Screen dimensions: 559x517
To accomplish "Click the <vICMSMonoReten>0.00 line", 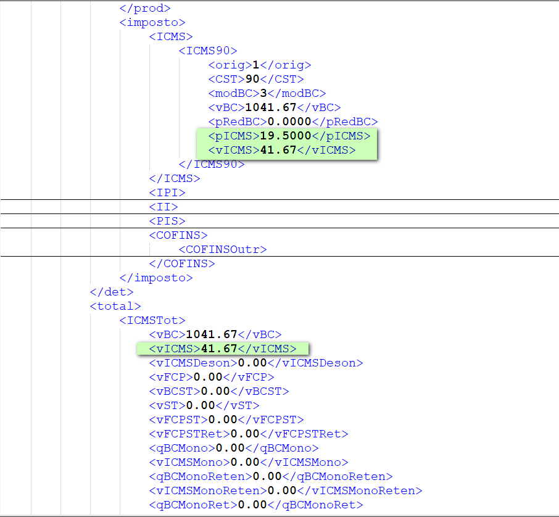I will tap(286, 491).
